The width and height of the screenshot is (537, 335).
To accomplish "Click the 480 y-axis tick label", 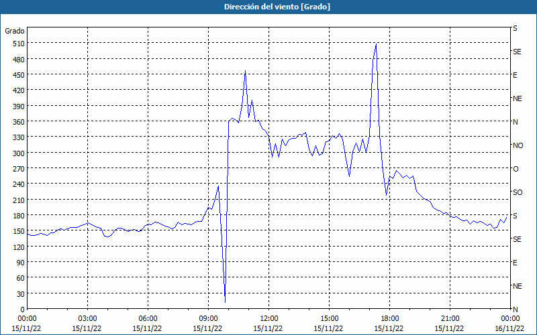I will point(19,60).
